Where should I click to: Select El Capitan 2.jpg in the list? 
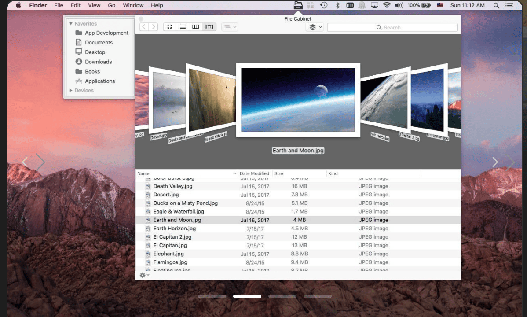tap(298, 237)
